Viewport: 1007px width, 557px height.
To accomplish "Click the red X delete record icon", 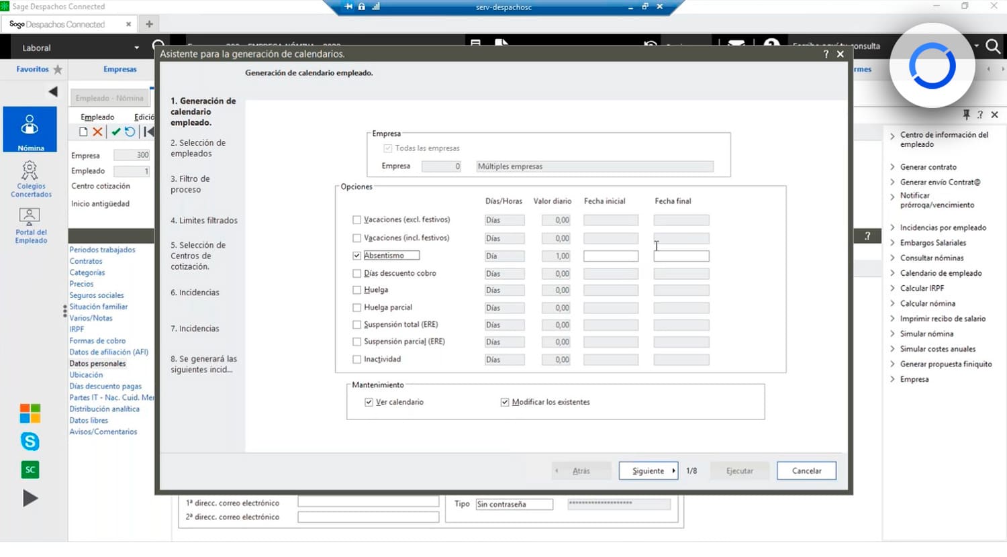I will click(96, 132).
